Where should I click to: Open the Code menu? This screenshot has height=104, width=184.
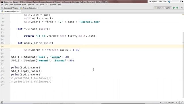(24, 5)
